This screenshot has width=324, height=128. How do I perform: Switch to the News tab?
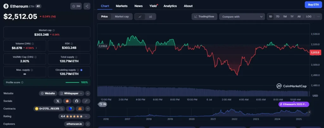[139, 6]
